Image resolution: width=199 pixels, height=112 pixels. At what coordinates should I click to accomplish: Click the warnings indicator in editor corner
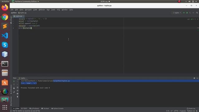click(x=190, y=19)
